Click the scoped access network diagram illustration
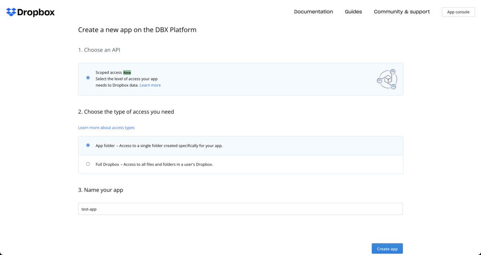Image resolution: width=481 pixels, height=255 pixels. (387, 79)
